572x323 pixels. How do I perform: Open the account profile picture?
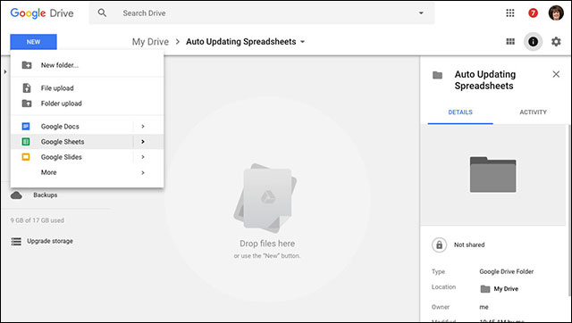[556, 13]
